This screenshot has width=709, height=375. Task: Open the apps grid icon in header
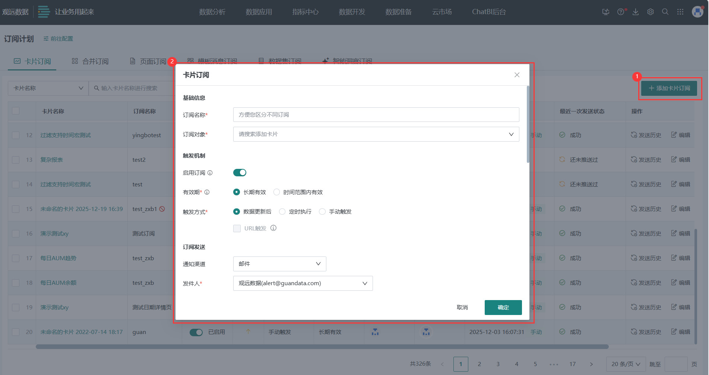[680, 12]
